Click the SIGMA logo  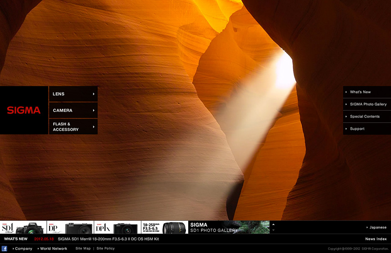pos(24,110)
